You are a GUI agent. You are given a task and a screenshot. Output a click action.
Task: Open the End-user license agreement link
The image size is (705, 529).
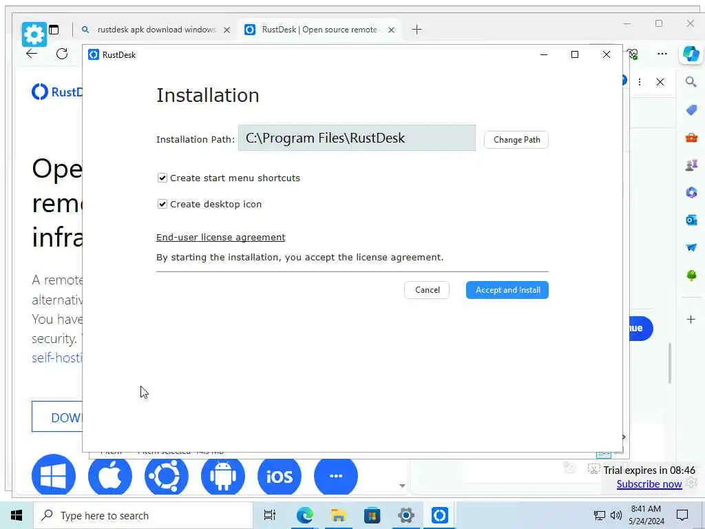(221, 237)
